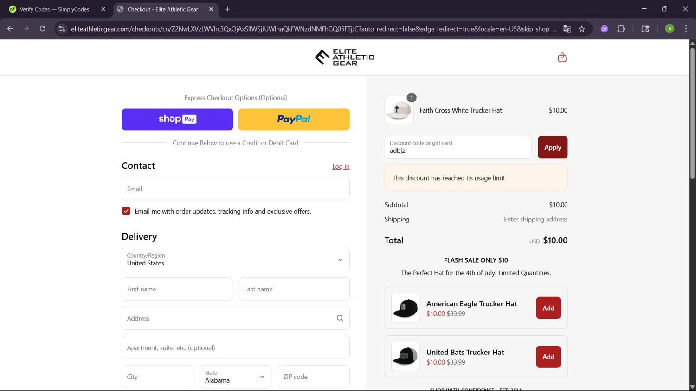Add United Bats Trucker Hat to order
This screenshot has height=391, width=696.
[x=548, y=357]
